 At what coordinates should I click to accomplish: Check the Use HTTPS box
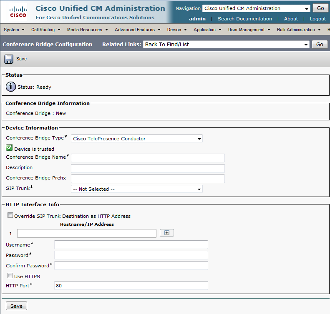pyautogui.click(x=10, y=276)
